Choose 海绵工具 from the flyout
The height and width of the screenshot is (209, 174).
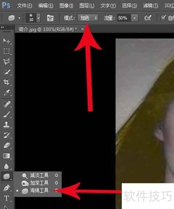coord(38,191)
